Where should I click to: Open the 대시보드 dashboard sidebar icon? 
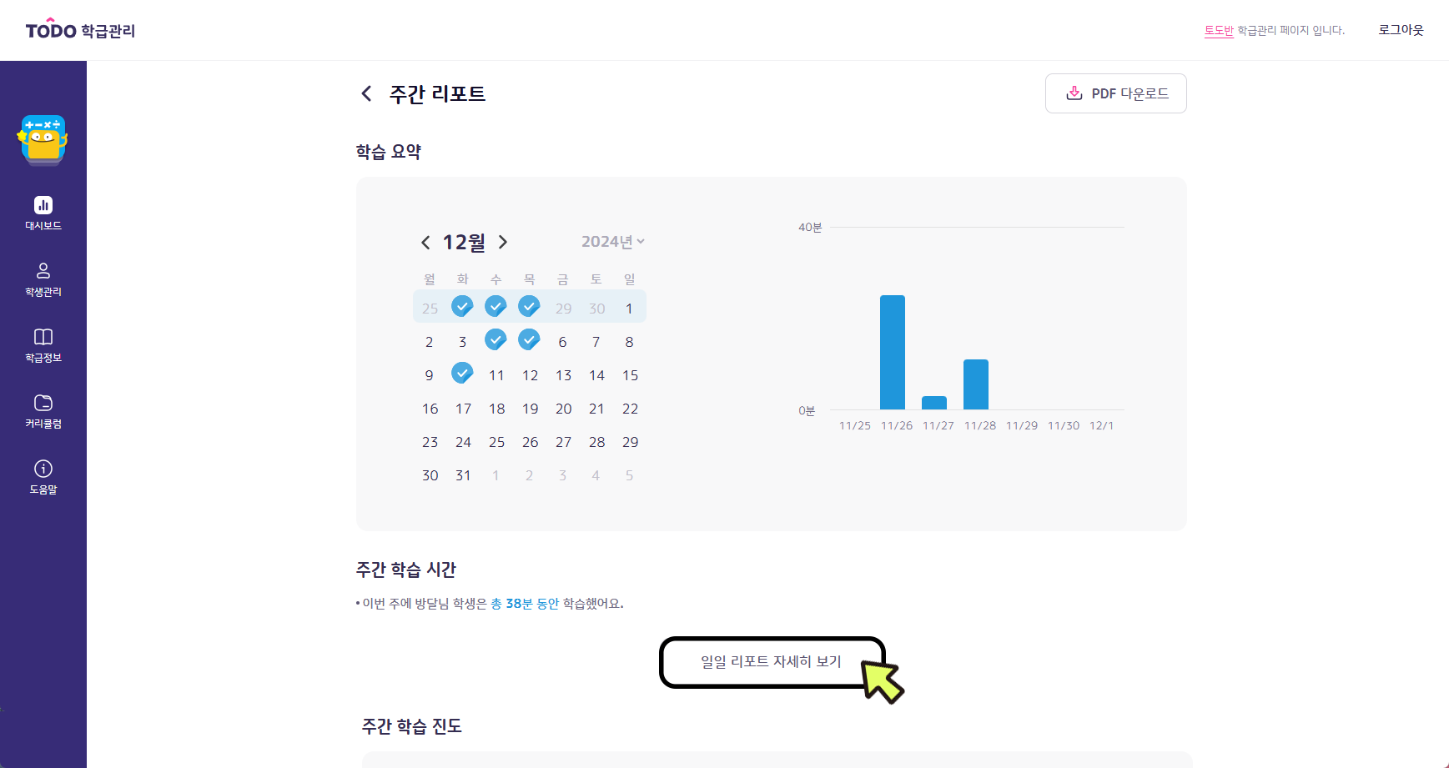tap(43, 205)
